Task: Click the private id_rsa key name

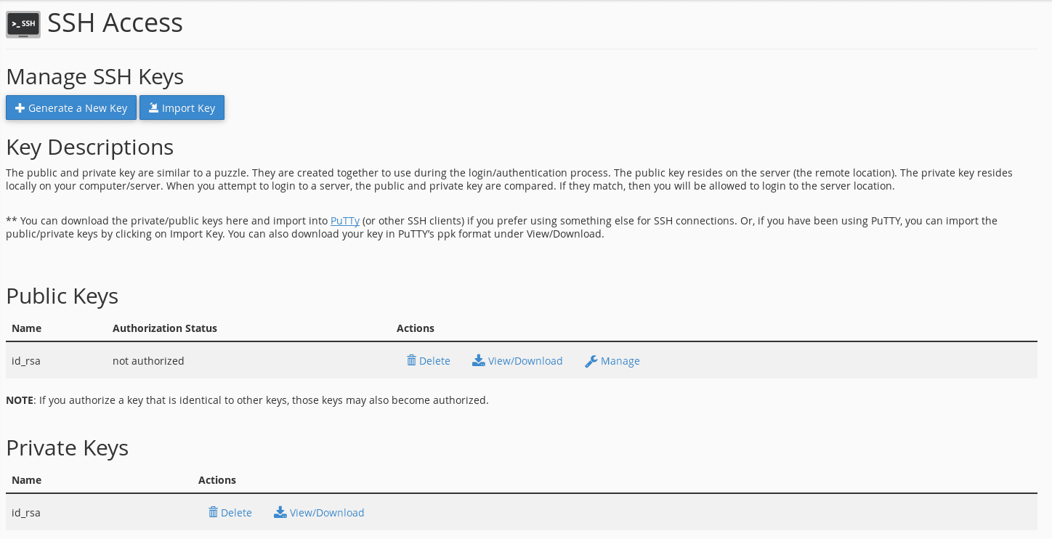Action: click(x=25, y=512)
